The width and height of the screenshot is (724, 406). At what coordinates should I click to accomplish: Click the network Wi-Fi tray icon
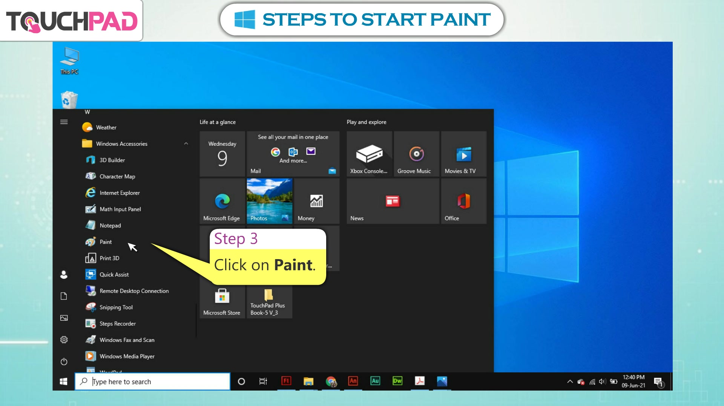coord(592,382)
